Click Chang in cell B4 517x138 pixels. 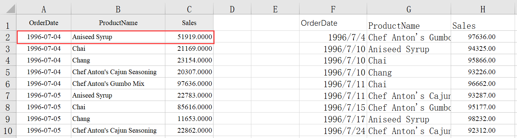(81, 60)
